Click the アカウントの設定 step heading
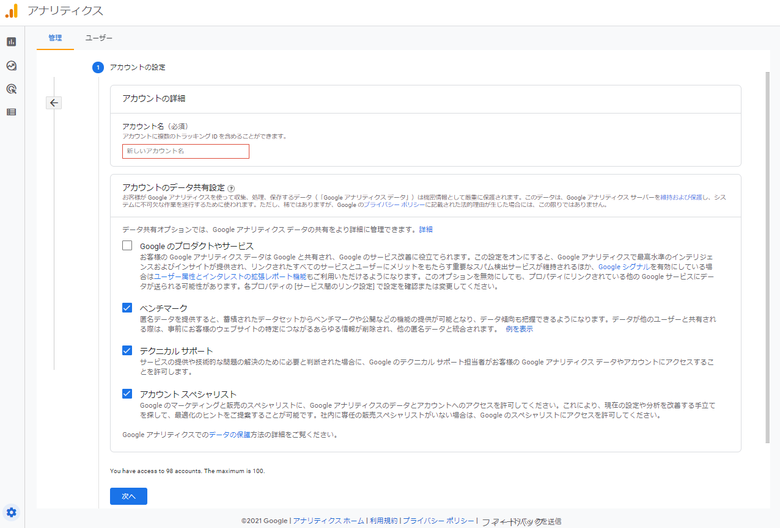The width and height of the screenshot is (780, 528). point(138,67)
